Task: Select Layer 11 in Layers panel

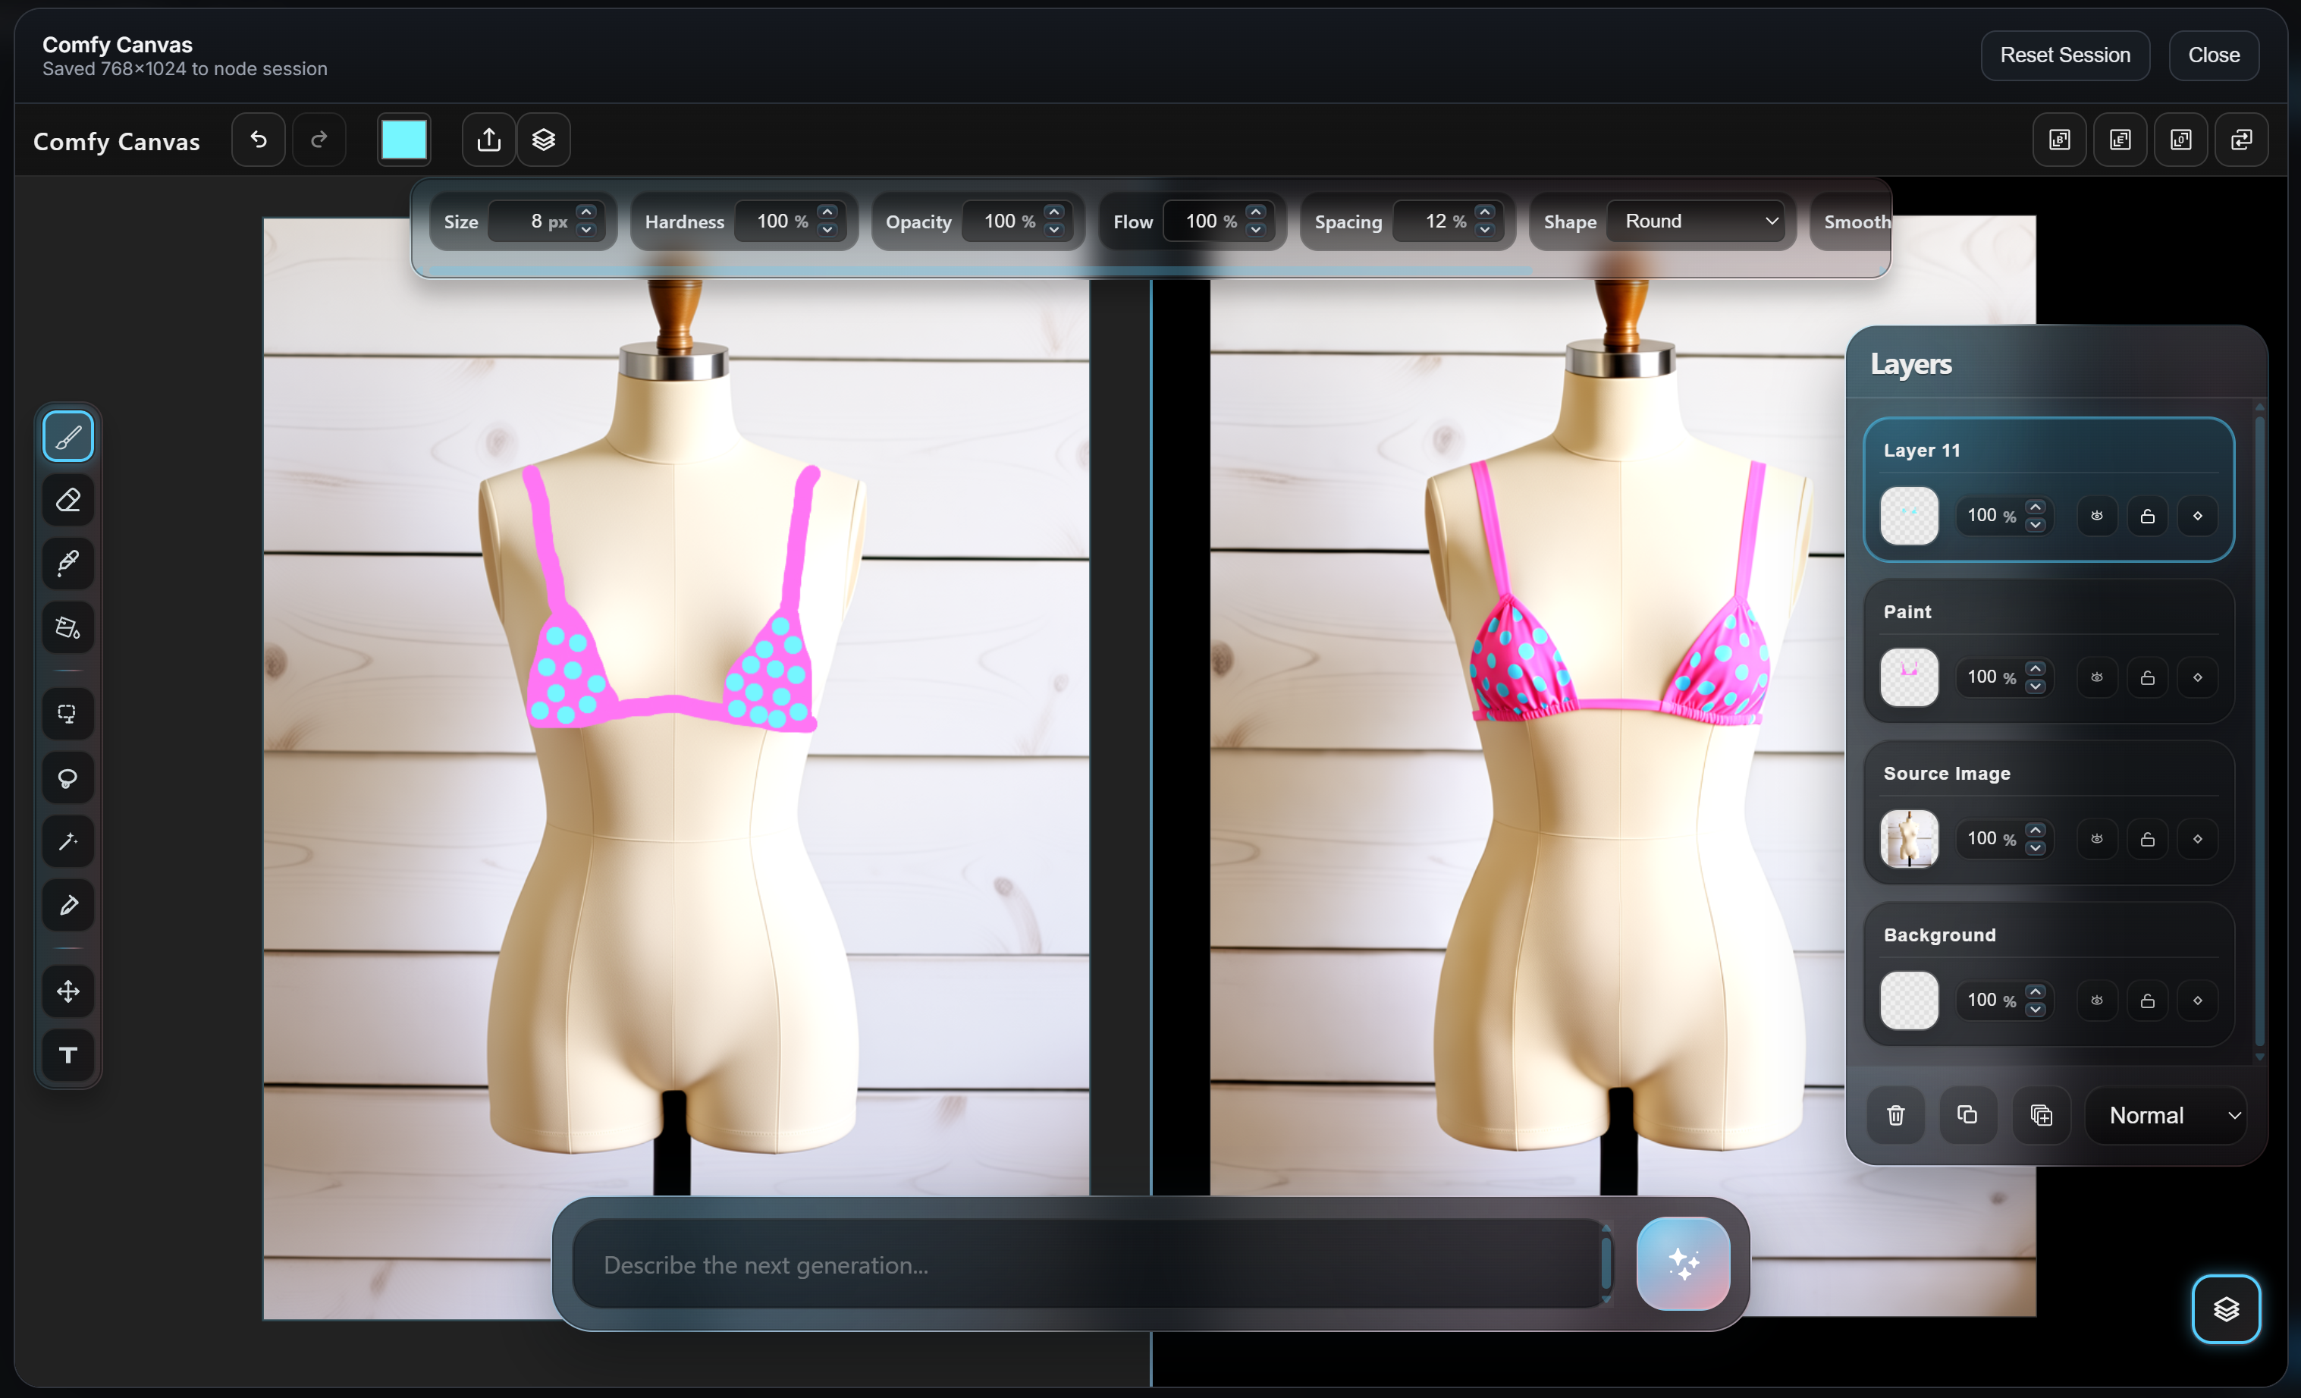Action: (x=2048, y=489)
